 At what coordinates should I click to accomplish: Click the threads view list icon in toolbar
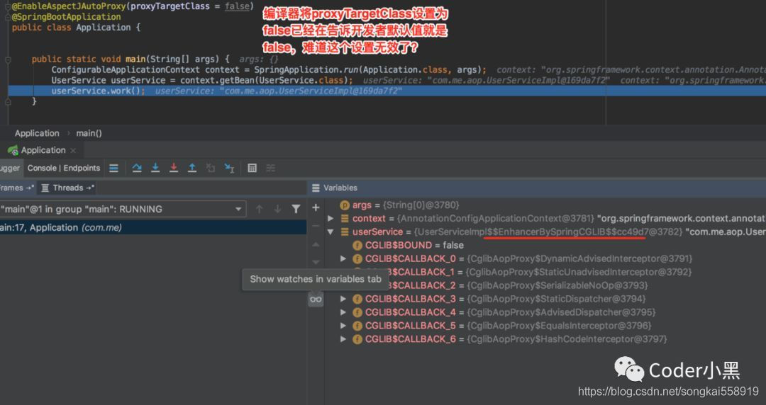[45, 188]
